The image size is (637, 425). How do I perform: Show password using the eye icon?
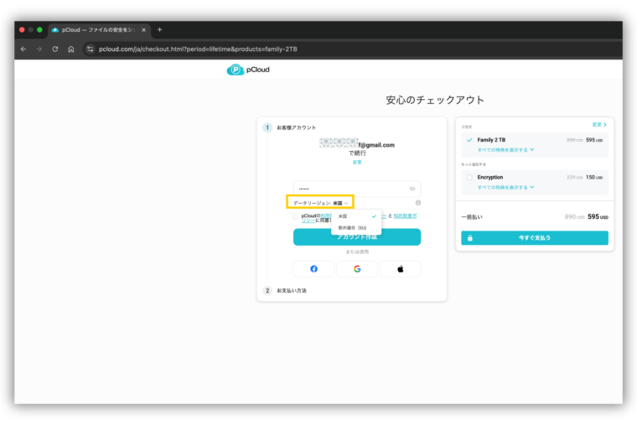click(412, 189)
